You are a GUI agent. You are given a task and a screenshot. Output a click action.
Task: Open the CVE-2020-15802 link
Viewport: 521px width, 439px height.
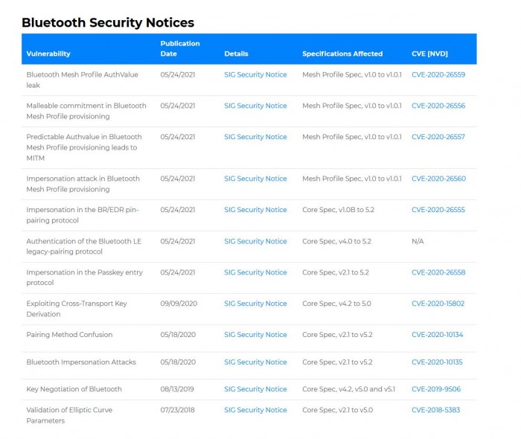click(438, 304)
